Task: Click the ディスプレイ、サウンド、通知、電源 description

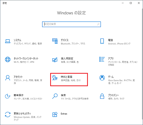Action: 28,44
